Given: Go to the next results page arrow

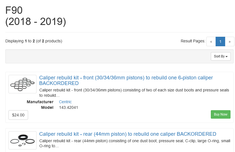Looking at the screenshot, I should 229,42.
